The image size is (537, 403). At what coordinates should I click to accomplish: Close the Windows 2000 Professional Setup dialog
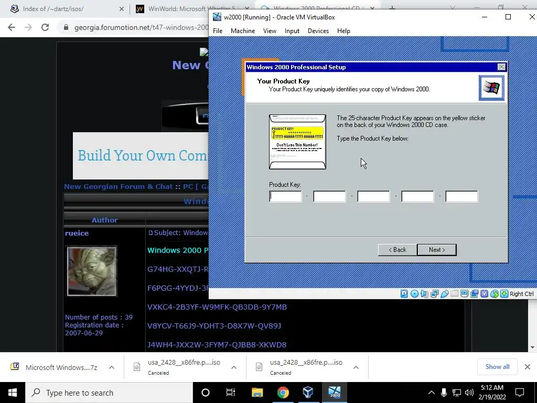(x=501, y=67)
